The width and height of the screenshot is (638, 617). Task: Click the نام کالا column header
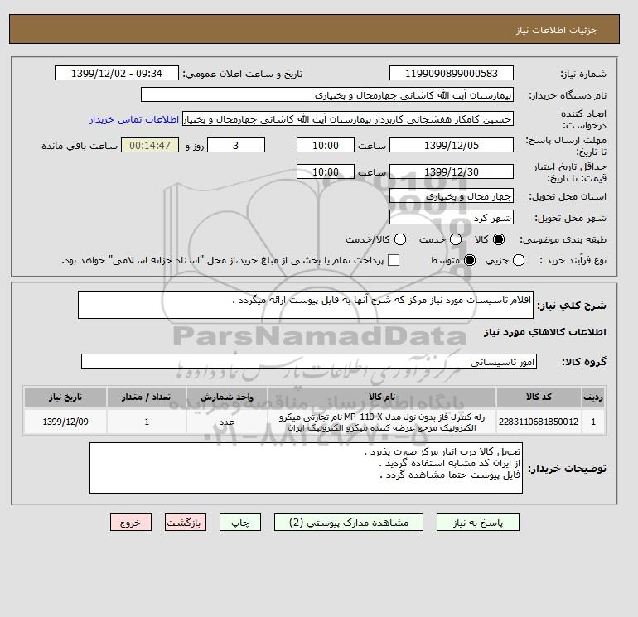pyautogui.click(x=382, y=397)
